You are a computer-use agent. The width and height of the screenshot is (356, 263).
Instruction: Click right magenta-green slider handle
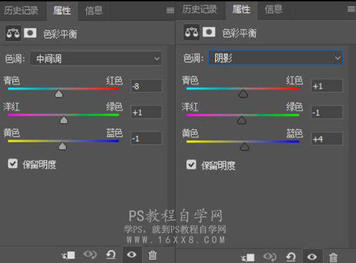(242, 120)
